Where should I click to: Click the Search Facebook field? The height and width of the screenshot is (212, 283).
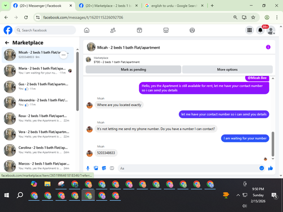click(45, 30)
